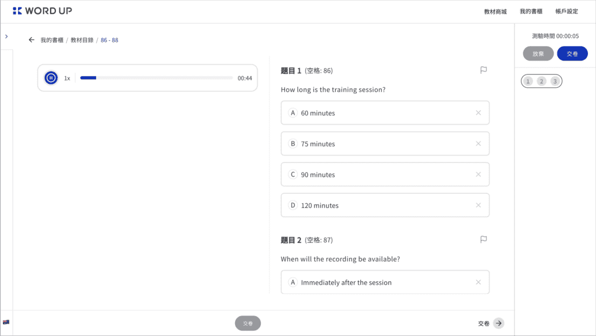Image resolution: width=596 pixels, height=336 pixels.
Task: Pause the audio playback
Action: 51,78
